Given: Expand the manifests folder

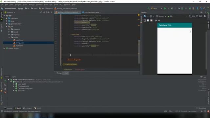Looking at the screenshot, I should pos(7,18).
